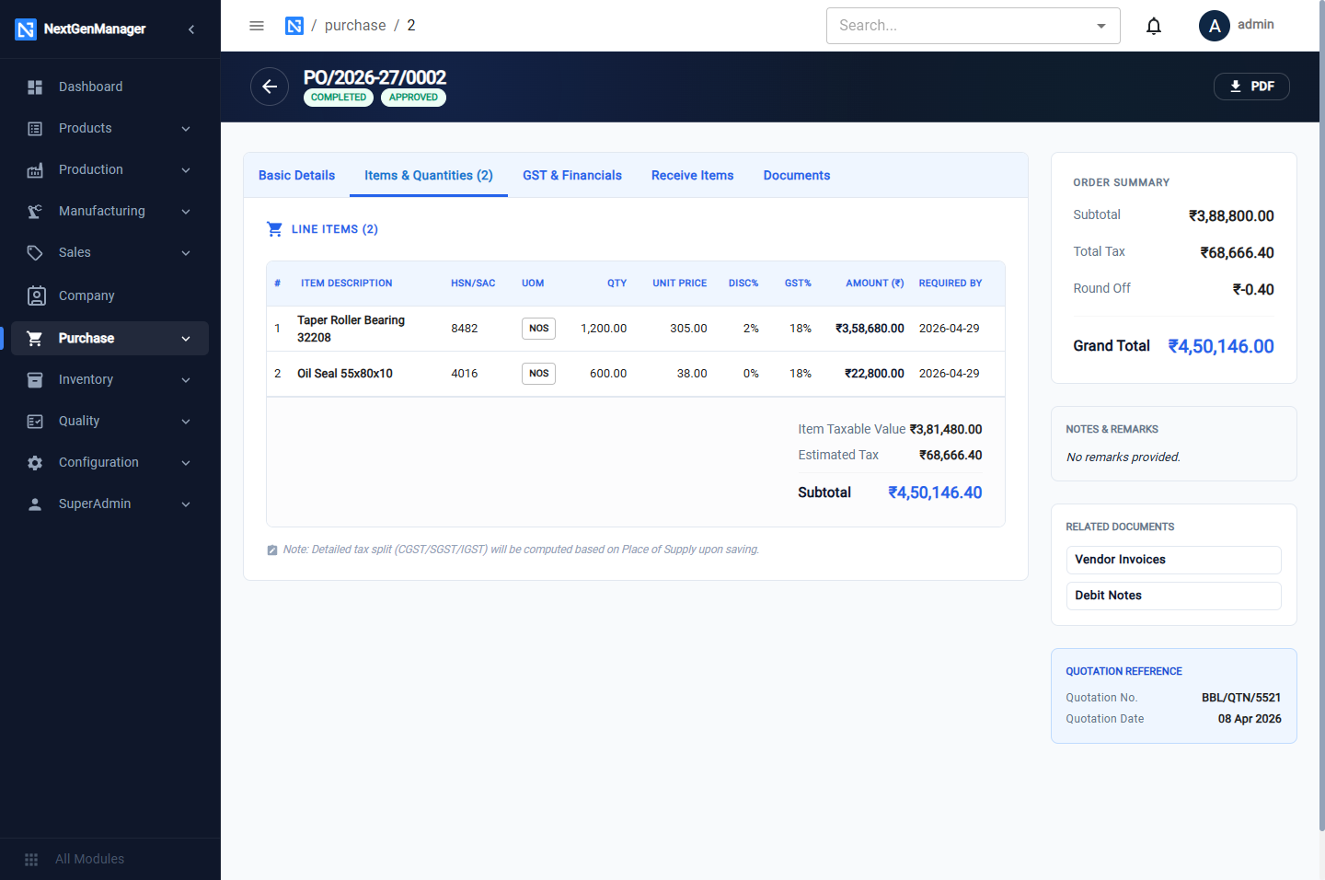Select the Purchase sidebar item

[109, 338]
